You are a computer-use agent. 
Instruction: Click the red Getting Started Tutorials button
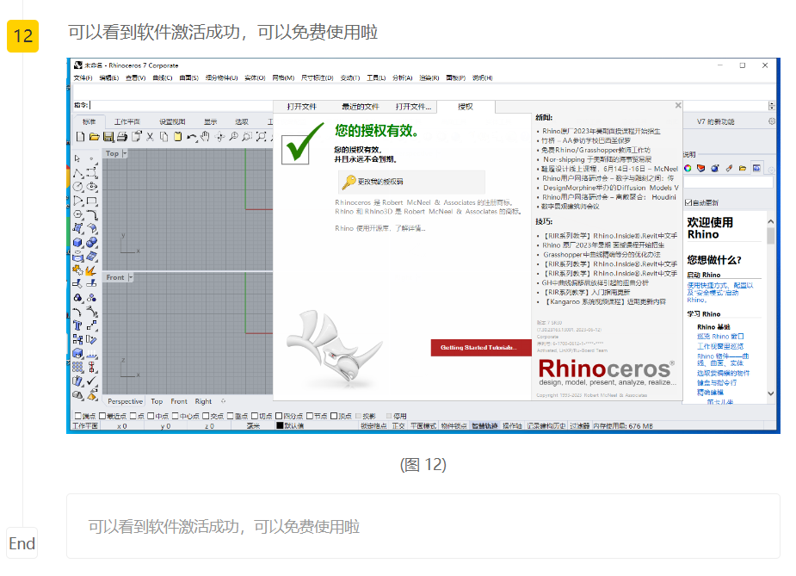coord(480,348)
